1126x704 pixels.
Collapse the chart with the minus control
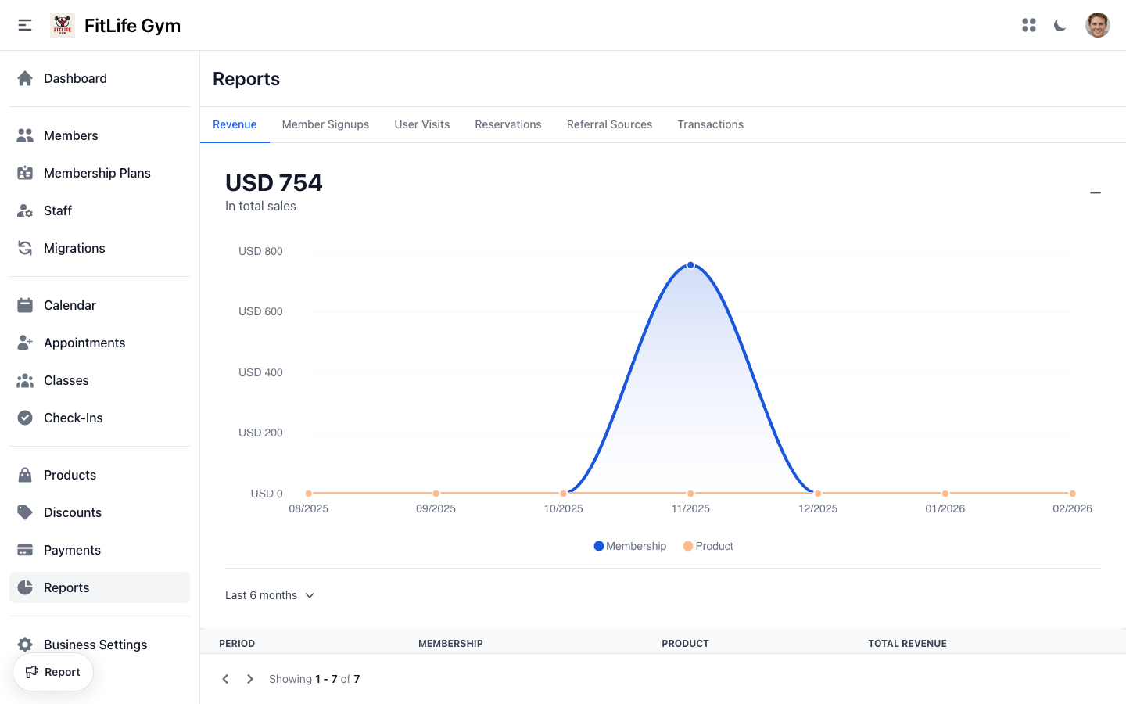1096,192
